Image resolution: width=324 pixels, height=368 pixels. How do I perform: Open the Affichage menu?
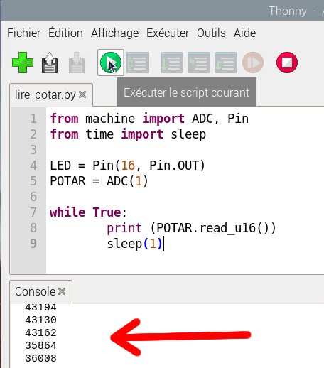tap(115, 33)
